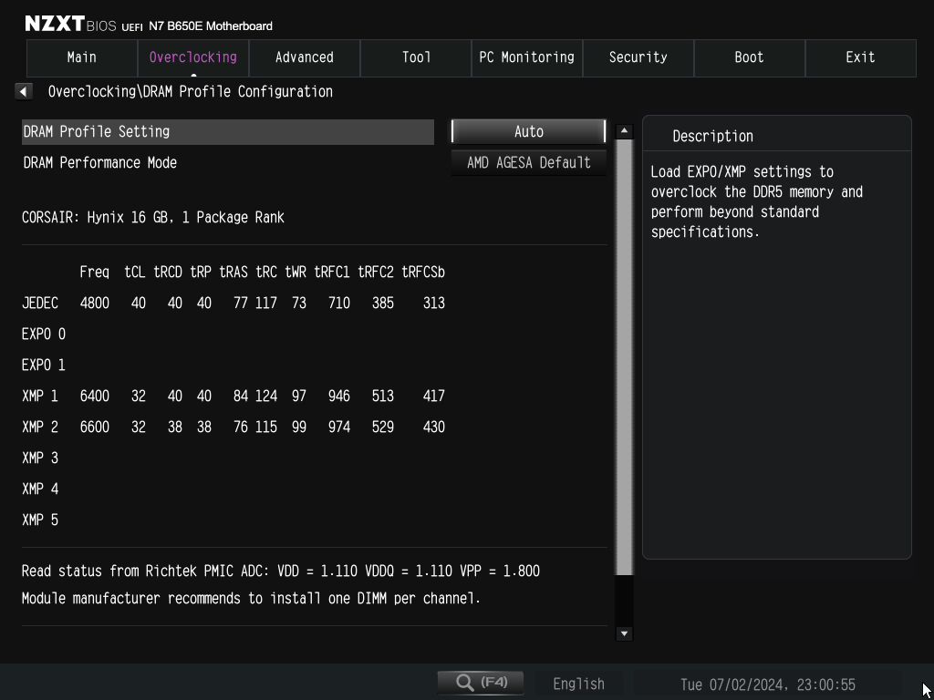Click the XMP 4 row label
Image resolution: width=934 pixels, height=700 pixels.
[40, 489]
